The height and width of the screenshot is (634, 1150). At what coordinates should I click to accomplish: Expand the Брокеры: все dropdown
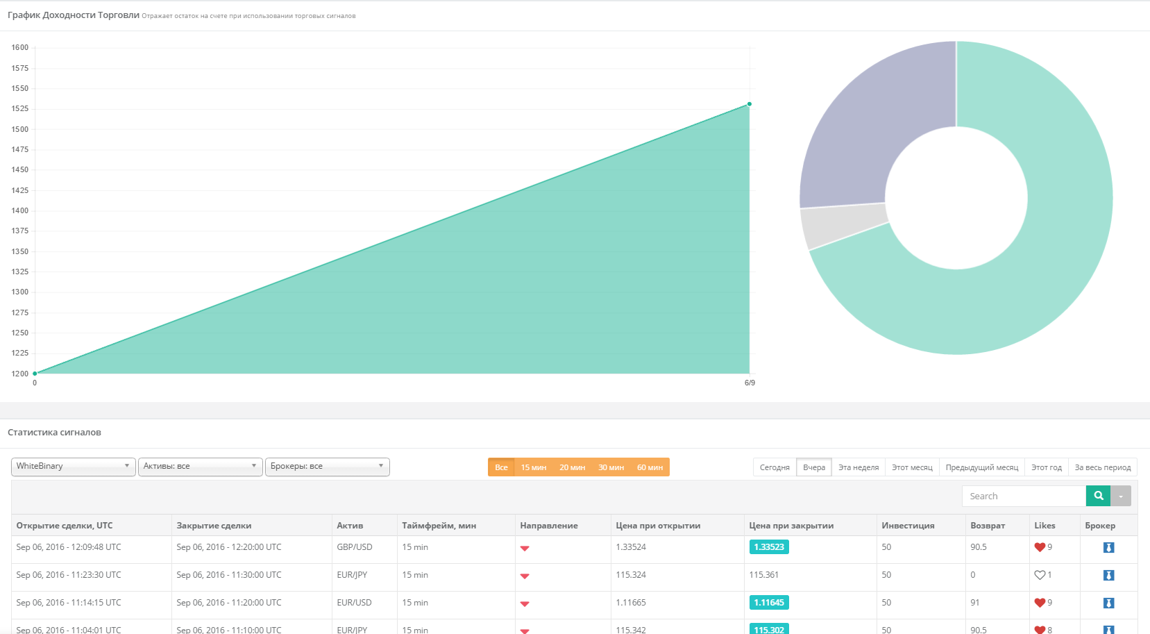(328, 467)
